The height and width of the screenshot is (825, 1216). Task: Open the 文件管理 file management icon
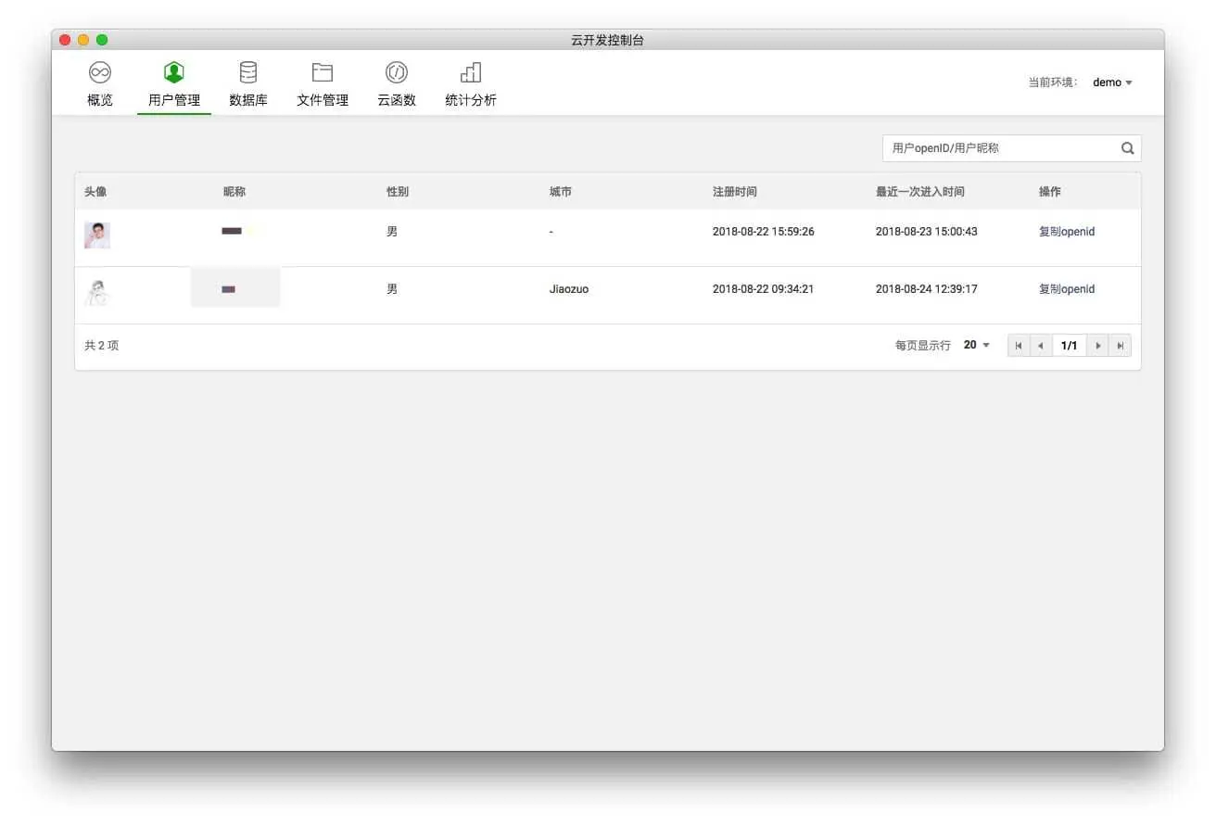tap(323, 72)
